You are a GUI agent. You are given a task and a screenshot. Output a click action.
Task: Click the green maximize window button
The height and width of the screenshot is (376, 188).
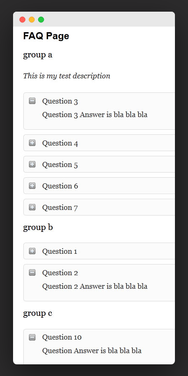pyautogui.click(x=41, y=20)
